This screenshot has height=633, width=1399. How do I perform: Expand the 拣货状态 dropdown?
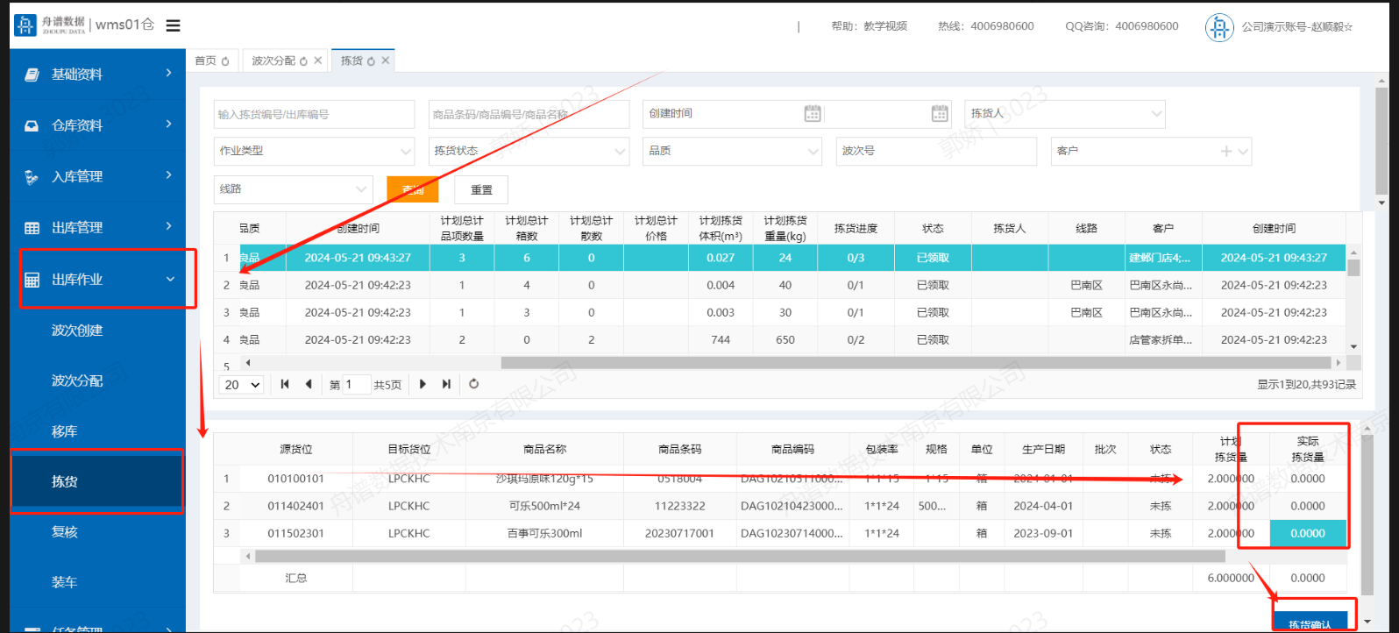(529, 151)
